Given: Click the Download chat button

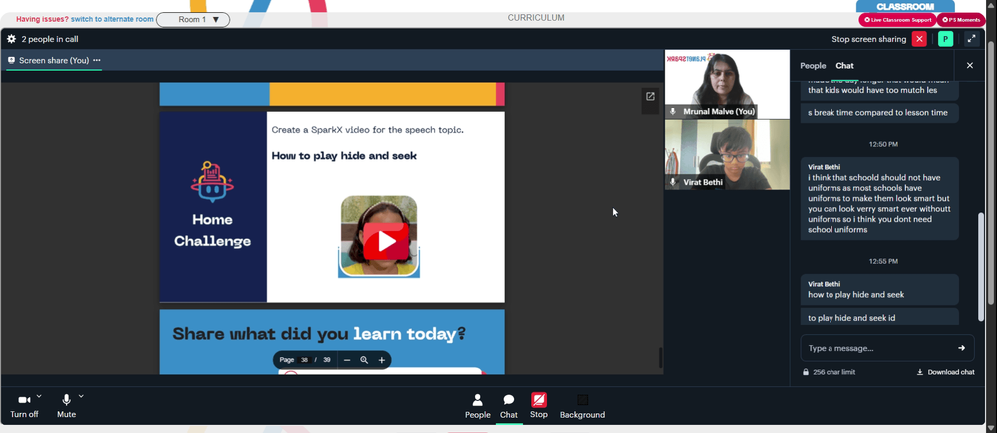Looking at the screenshot, I should tap(945, 372).
